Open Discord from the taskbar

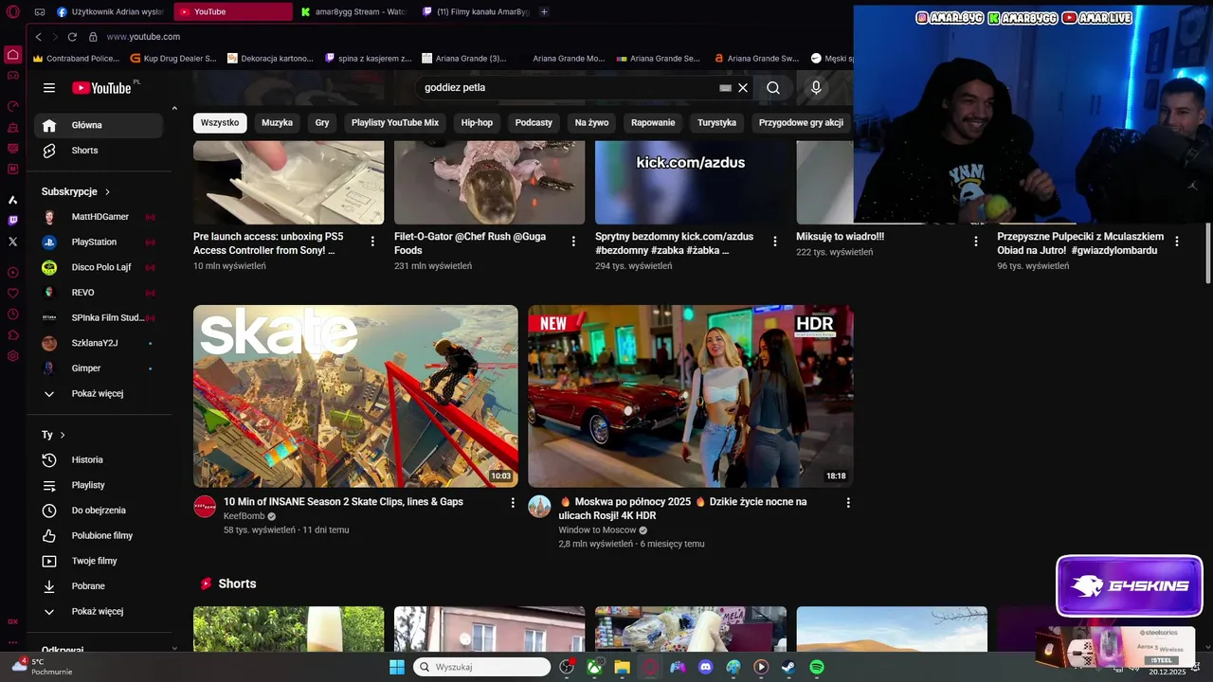click(705, 667)
